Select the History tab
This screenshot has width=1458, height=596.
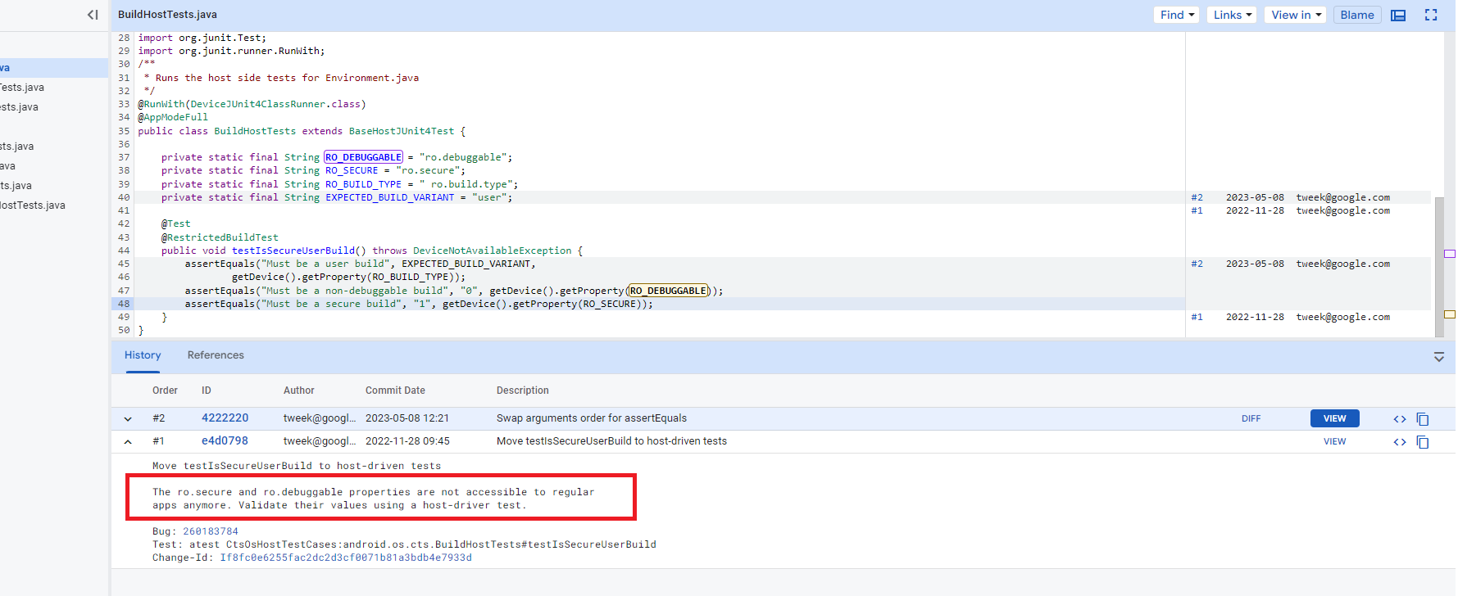tap(143, 355)
